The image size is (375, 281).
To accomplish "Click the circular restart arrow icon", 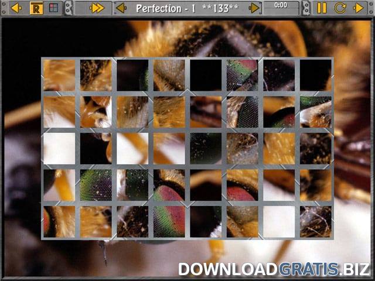I will (340, 8).
